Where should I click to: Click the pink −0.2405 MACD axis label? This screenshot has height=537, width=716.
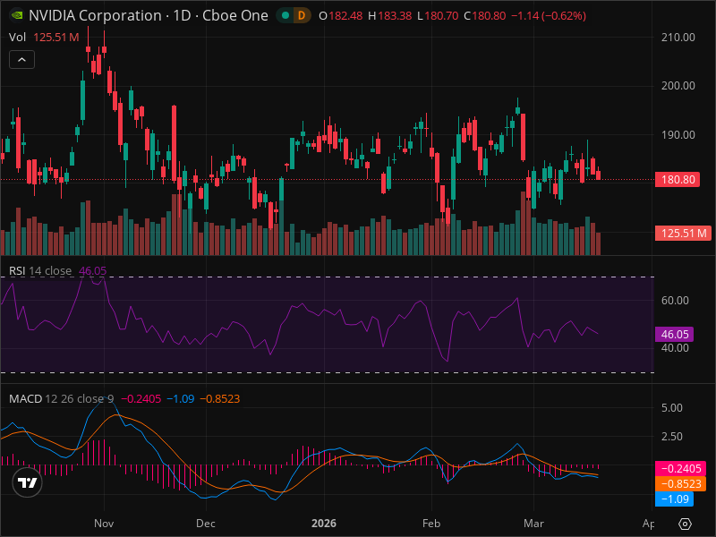pyautogui.click(x=681, y=468)
